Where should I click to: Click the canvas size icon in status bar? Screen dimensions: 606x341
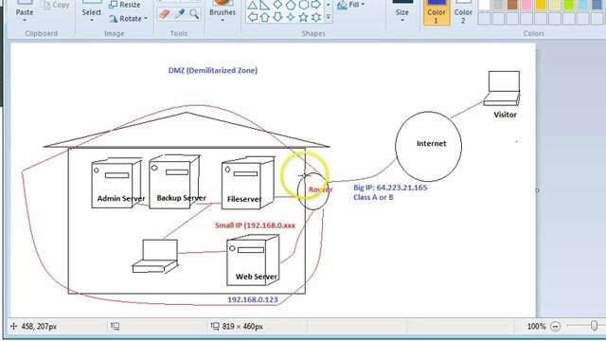click(x=215, y=326)
